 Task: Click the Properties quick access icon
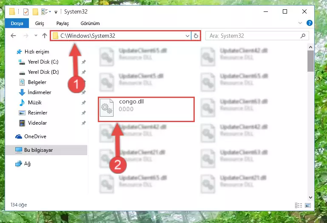[26, 12]
